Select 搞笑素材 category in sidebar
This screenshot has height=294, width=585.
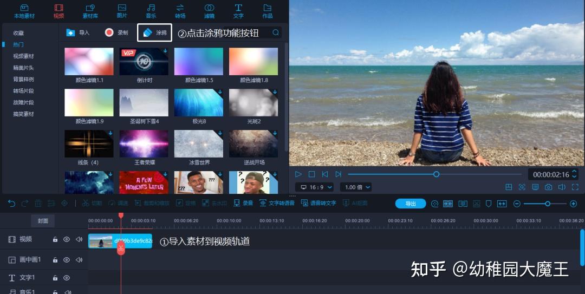(23, 114)
